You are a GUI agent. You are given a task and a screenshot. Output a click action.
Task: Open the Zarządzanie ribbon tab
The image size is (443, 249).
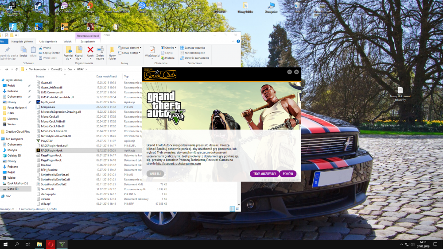88,42
